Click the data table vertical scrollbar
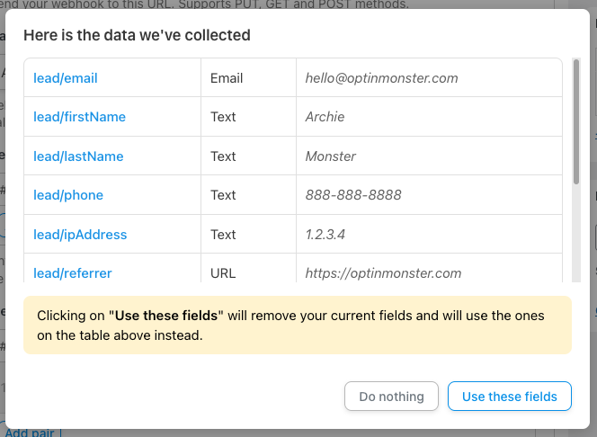Image resolution: width=597 pixels, height=437 pixels. [x=576, y=121]
